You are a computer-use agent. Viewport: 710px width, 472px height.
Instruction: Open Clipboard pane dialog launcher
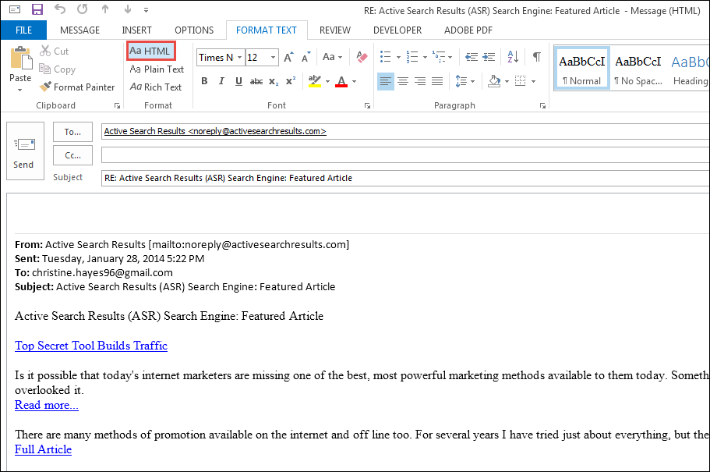pos(117,105)
